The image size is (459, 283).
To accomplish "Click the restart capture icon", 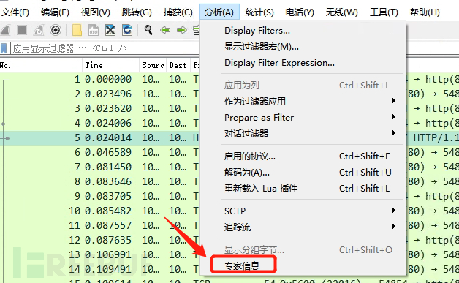I will click(x=39, y=30).
